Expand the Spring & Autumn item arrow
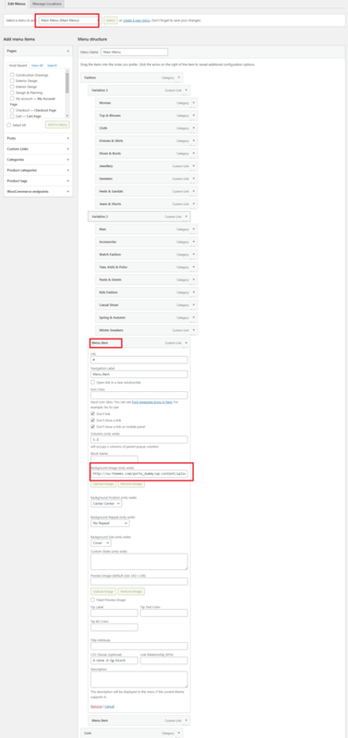This screenshot has height=738, width=348. tap(194, 317)
